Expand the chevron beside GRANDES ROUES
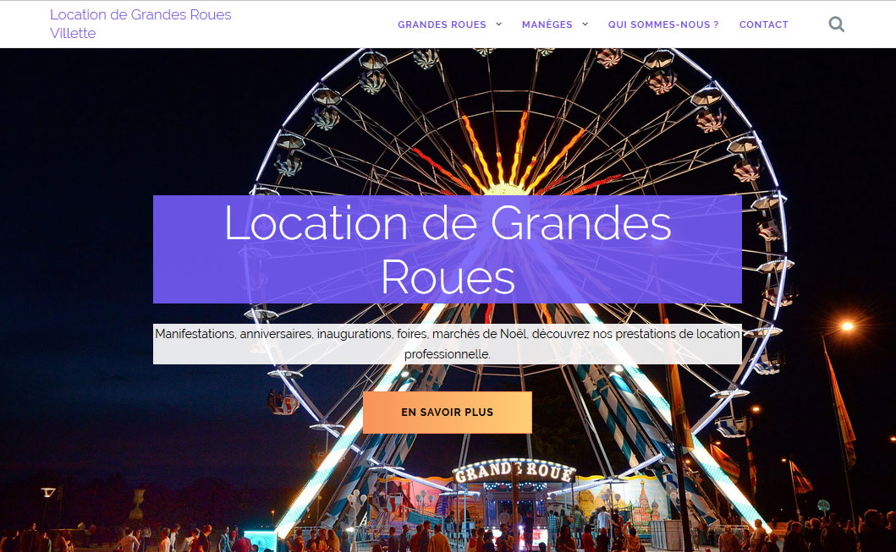The image size is (896, 552). coord(498,24)
